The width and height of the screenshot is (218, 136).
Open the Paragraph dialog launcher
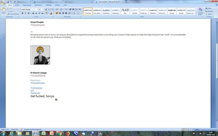coord(81,17)
